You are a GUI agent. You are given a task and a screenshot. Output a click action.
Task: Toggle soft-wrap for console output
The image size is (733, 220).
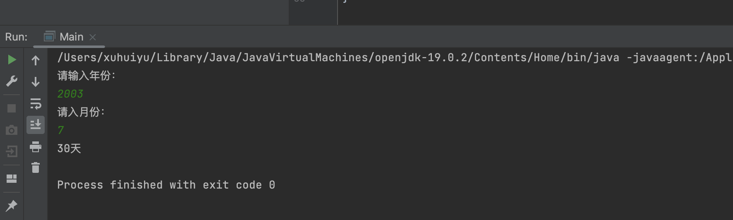pyautogui.click(x=36, y=103)
